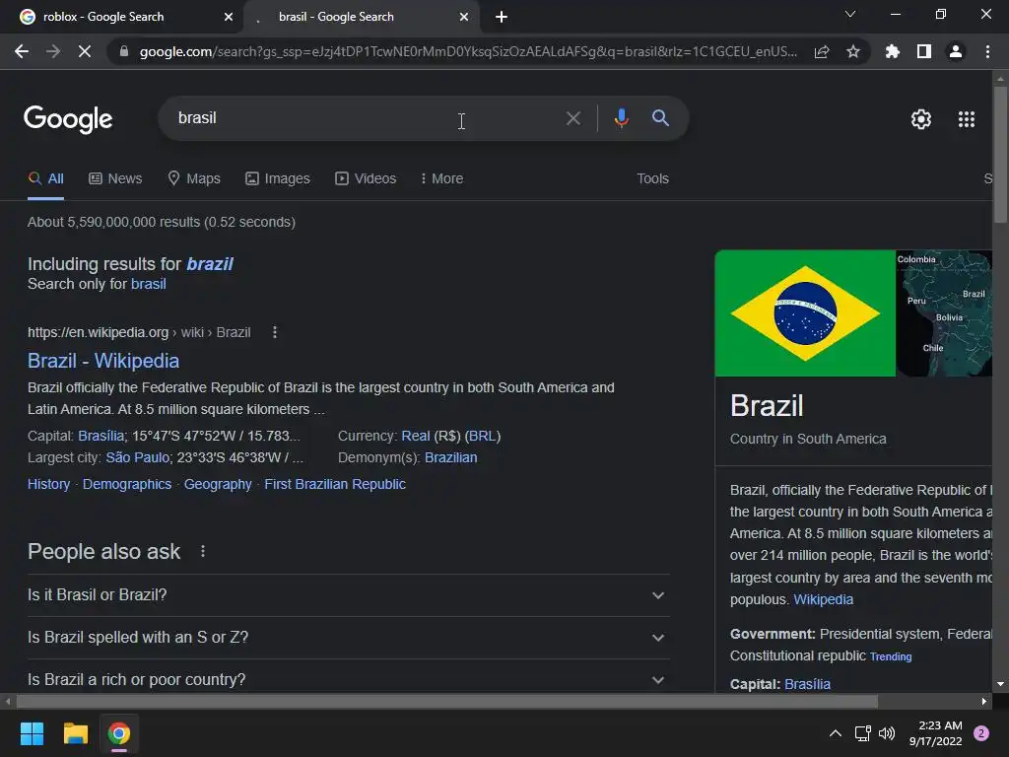The height and width of the screenshot is (757, 1009).
Task: Open Google apps grid
Action: pos(967,119)
